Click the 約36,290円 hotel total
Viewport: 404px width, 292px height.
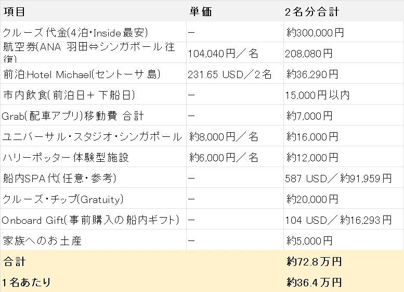(312, 74)
